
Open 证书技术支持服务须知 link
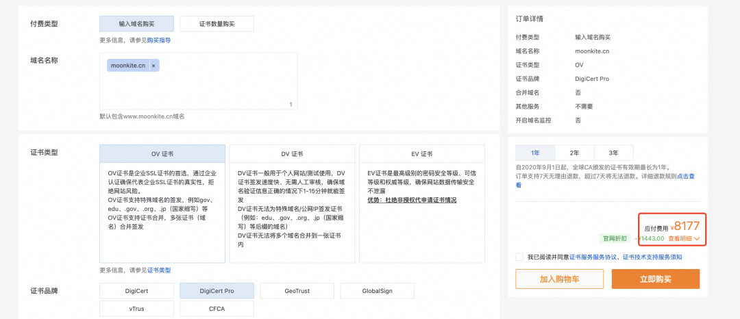pos(652,257)
